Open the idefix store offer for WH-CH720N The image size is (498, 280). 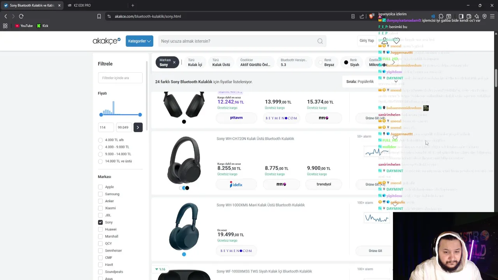pos(236,184)
